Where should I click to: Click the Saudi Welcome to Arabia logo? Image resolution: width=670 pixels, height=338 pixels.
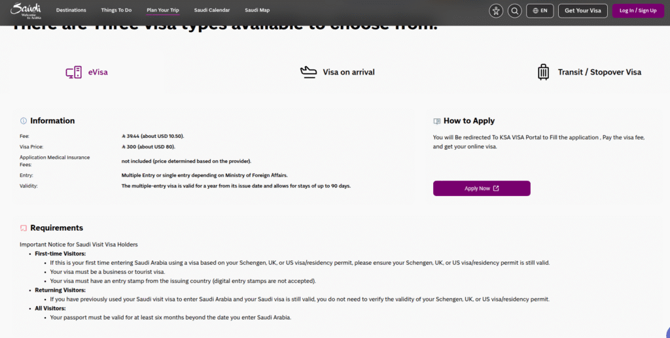[x=26, y=10]
